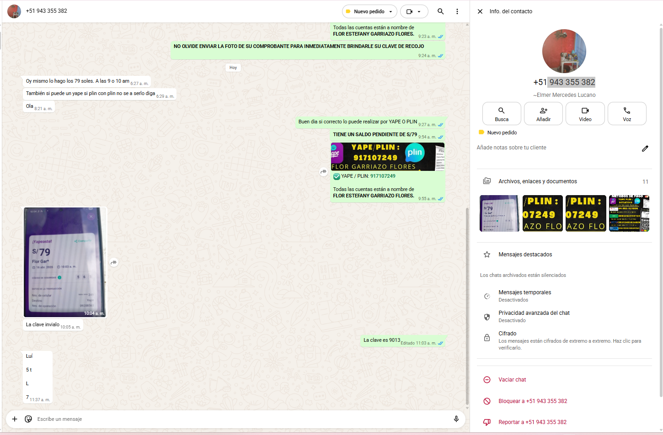Image resolution: width=663 pixels, height=435 pixels.
Task: Expand Archivos, enlaces y documentos
Action: click(537, 181)
